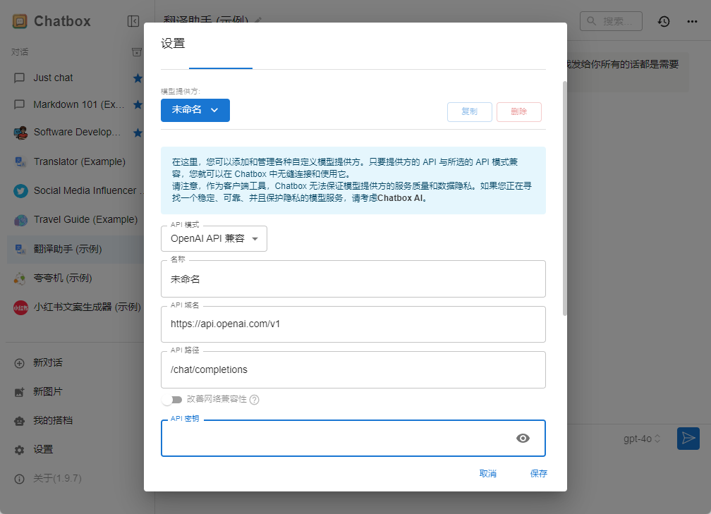Collapse the sidebar with the panel icon

click(x=133, y=21)
